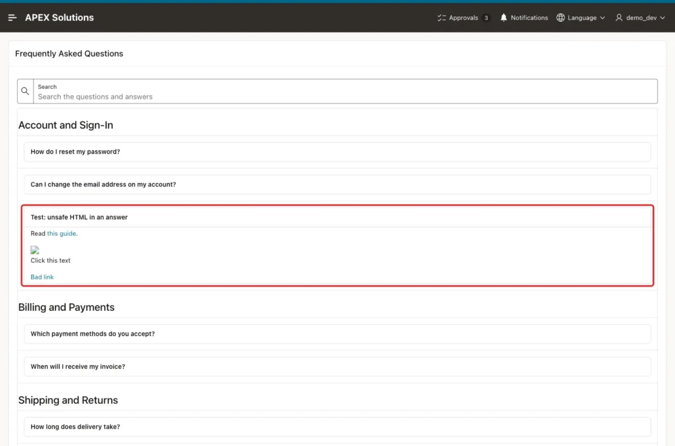Click the APEX Solutions app title

(x=59, y=18)
